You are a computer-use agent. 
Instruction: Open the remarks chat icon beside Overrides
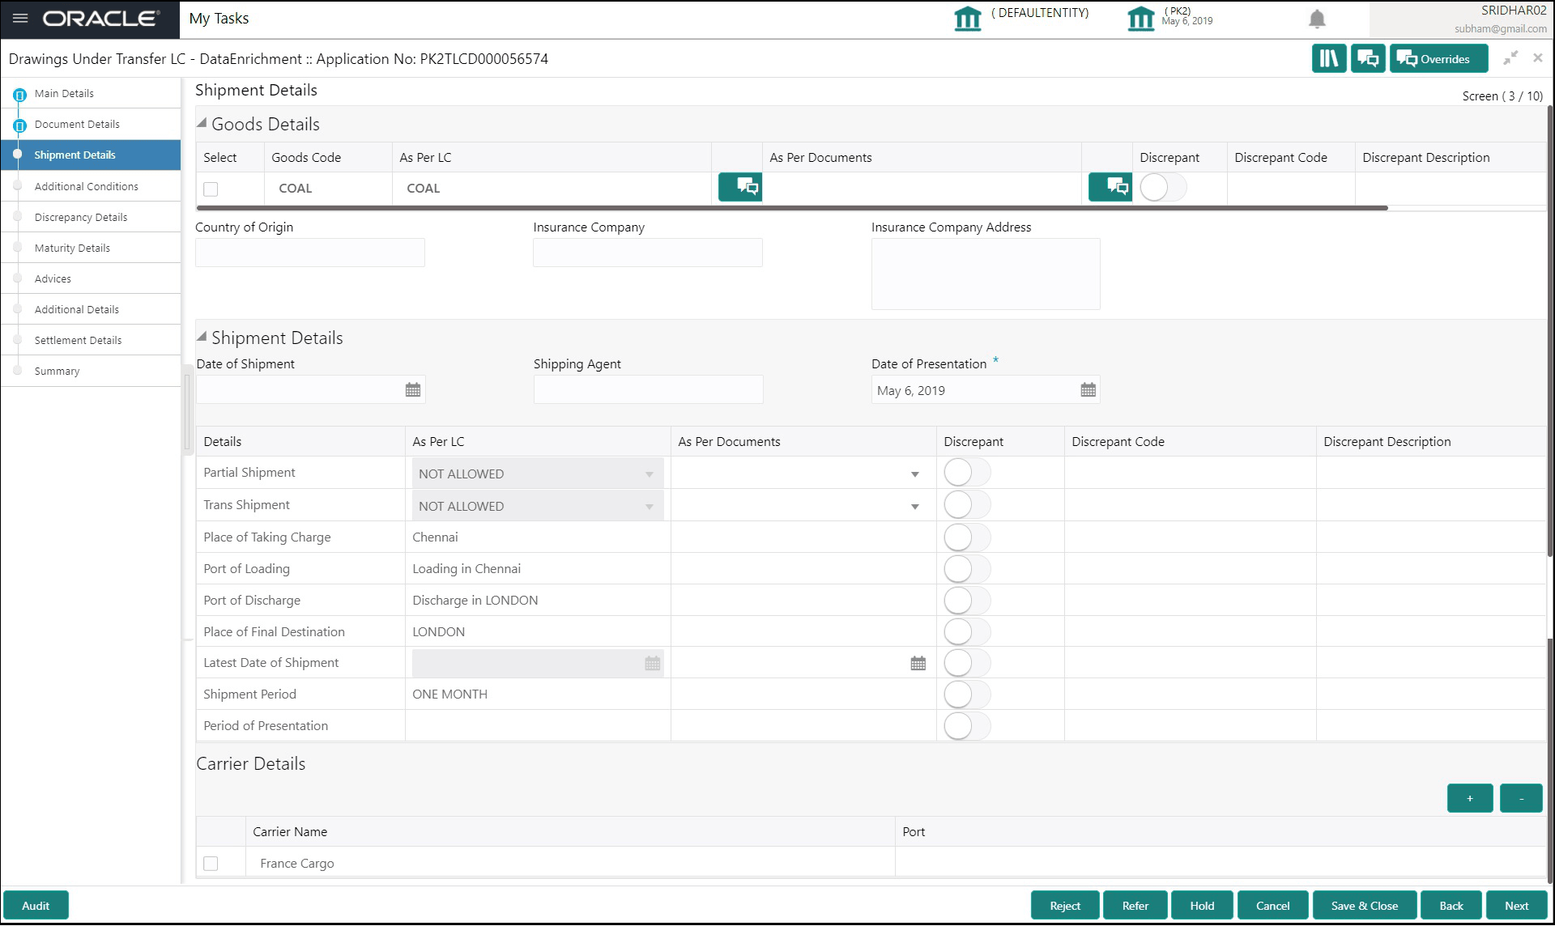1367,57
